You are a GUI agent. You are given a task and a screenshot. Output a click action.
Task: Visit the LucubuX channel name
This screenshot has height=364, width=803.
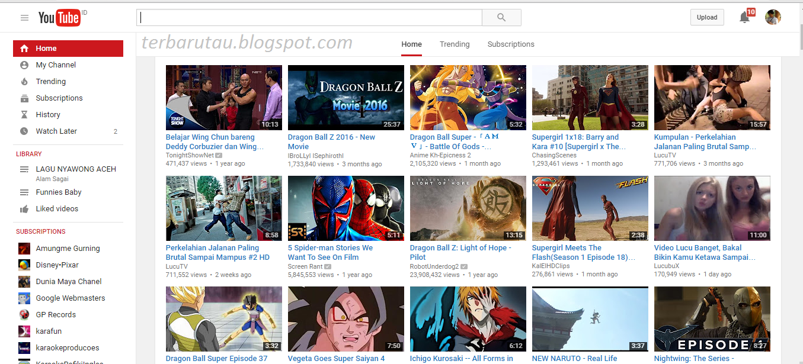click(667, 266)
